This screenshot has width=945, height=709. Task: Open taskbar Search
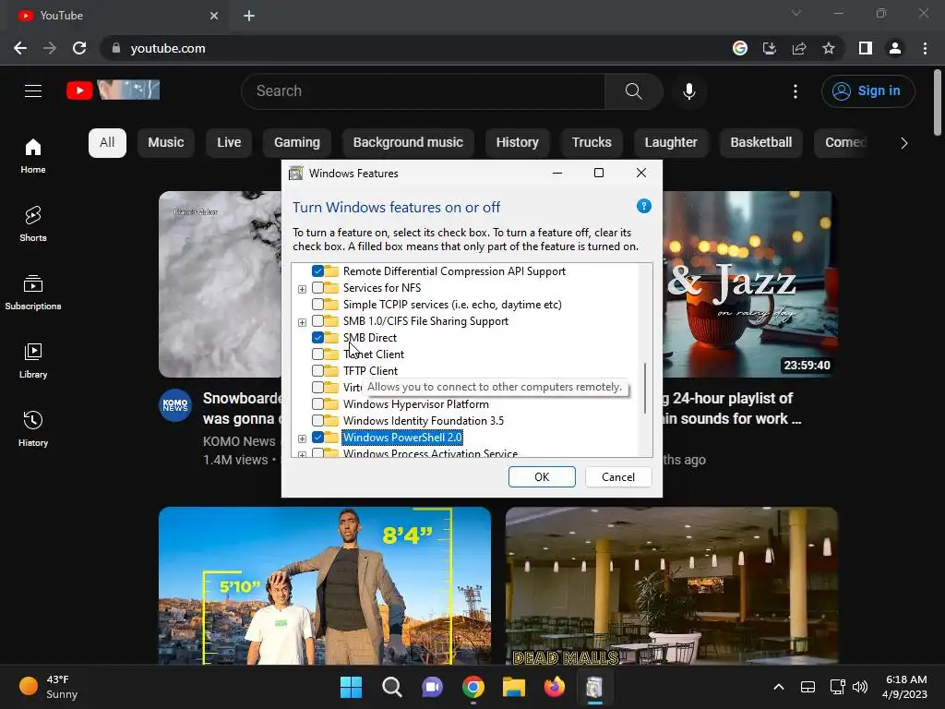pyautogui.click(x=391, y=687)
